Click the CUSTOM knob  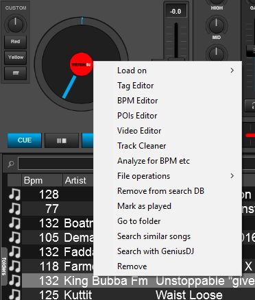pyautogui.click(x=15, y=24)
